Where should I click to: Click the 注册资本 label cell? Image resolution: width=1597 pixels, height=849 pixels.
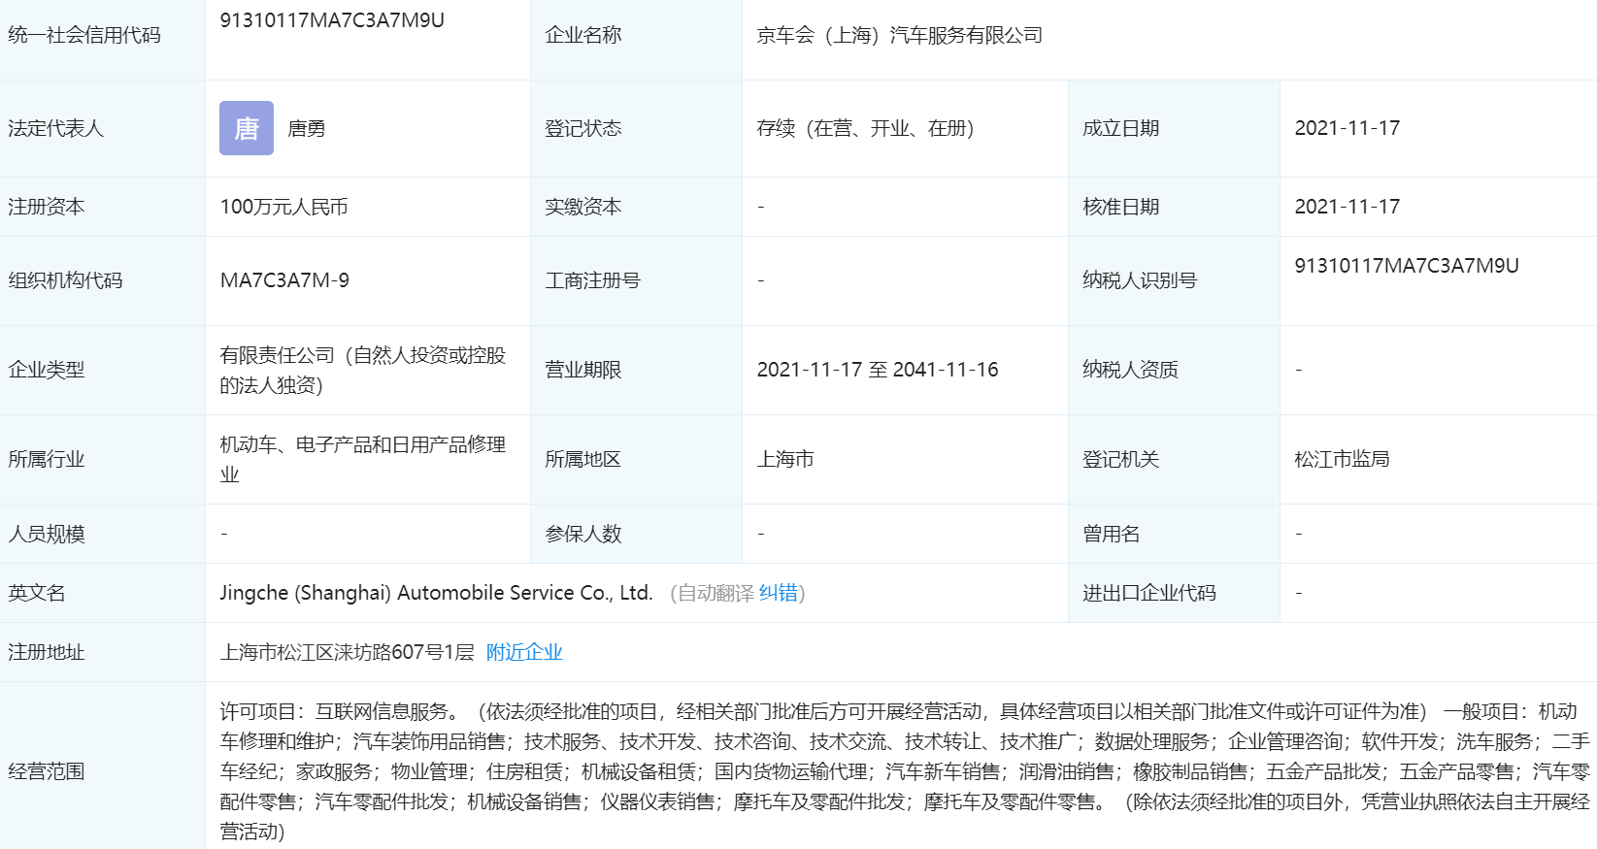click(x=103, y=207)
